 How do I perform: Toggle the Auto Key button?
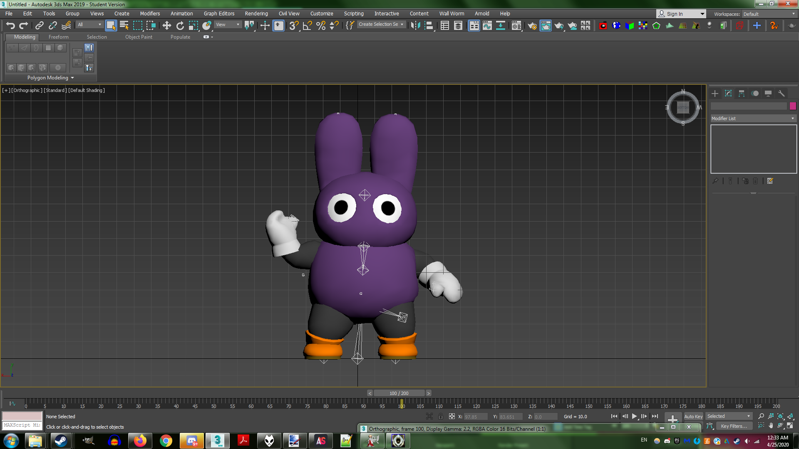(x=693, y=416)
